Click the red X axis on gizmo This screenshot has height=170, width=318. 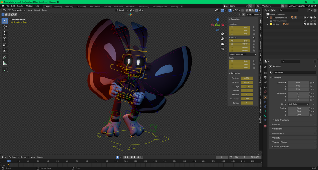223,25
